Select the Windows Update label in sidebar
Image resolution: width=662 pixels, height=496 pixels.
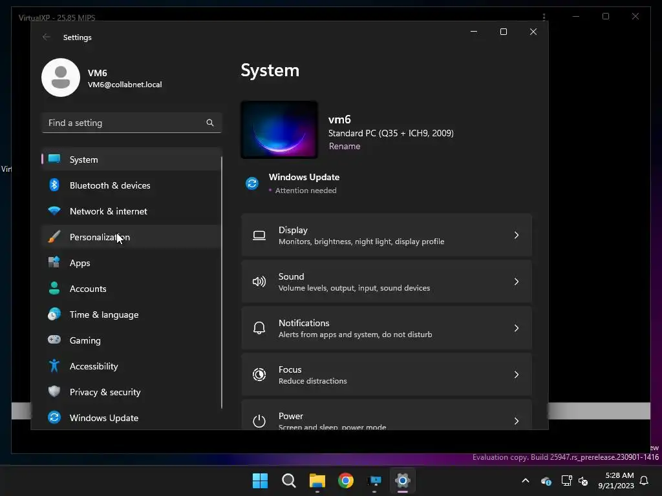point(104,418)
